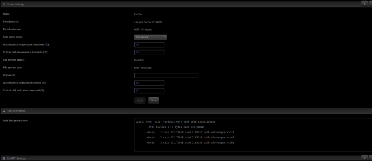This screenshot has height=161, width=372.
Task: Click the status value "Mounted"
Action: tap(139, 60)
